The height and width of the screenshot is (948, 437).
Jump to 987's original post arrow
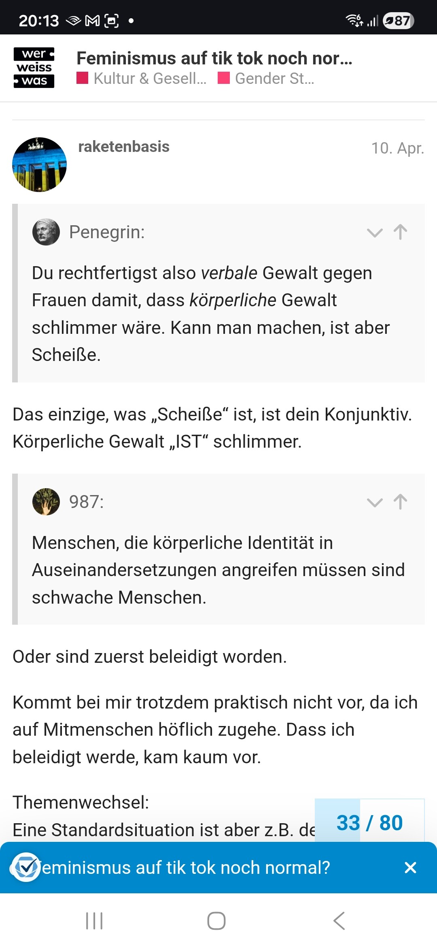[x=400, y=502]
